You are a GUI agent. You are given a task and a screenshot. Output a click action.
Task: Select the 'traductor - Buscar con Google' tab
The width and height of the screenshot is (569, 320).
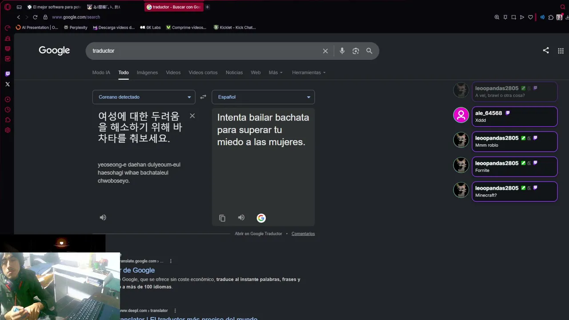click(173, 7)
